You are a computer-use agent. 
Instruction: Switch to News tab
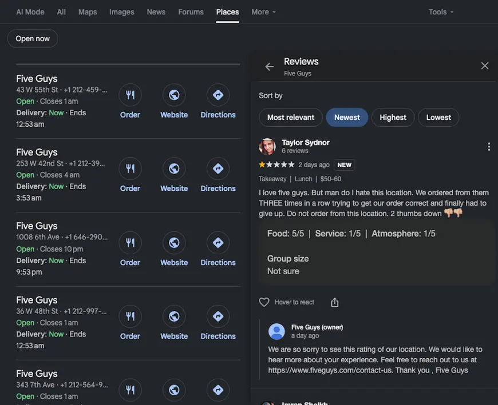156,12
